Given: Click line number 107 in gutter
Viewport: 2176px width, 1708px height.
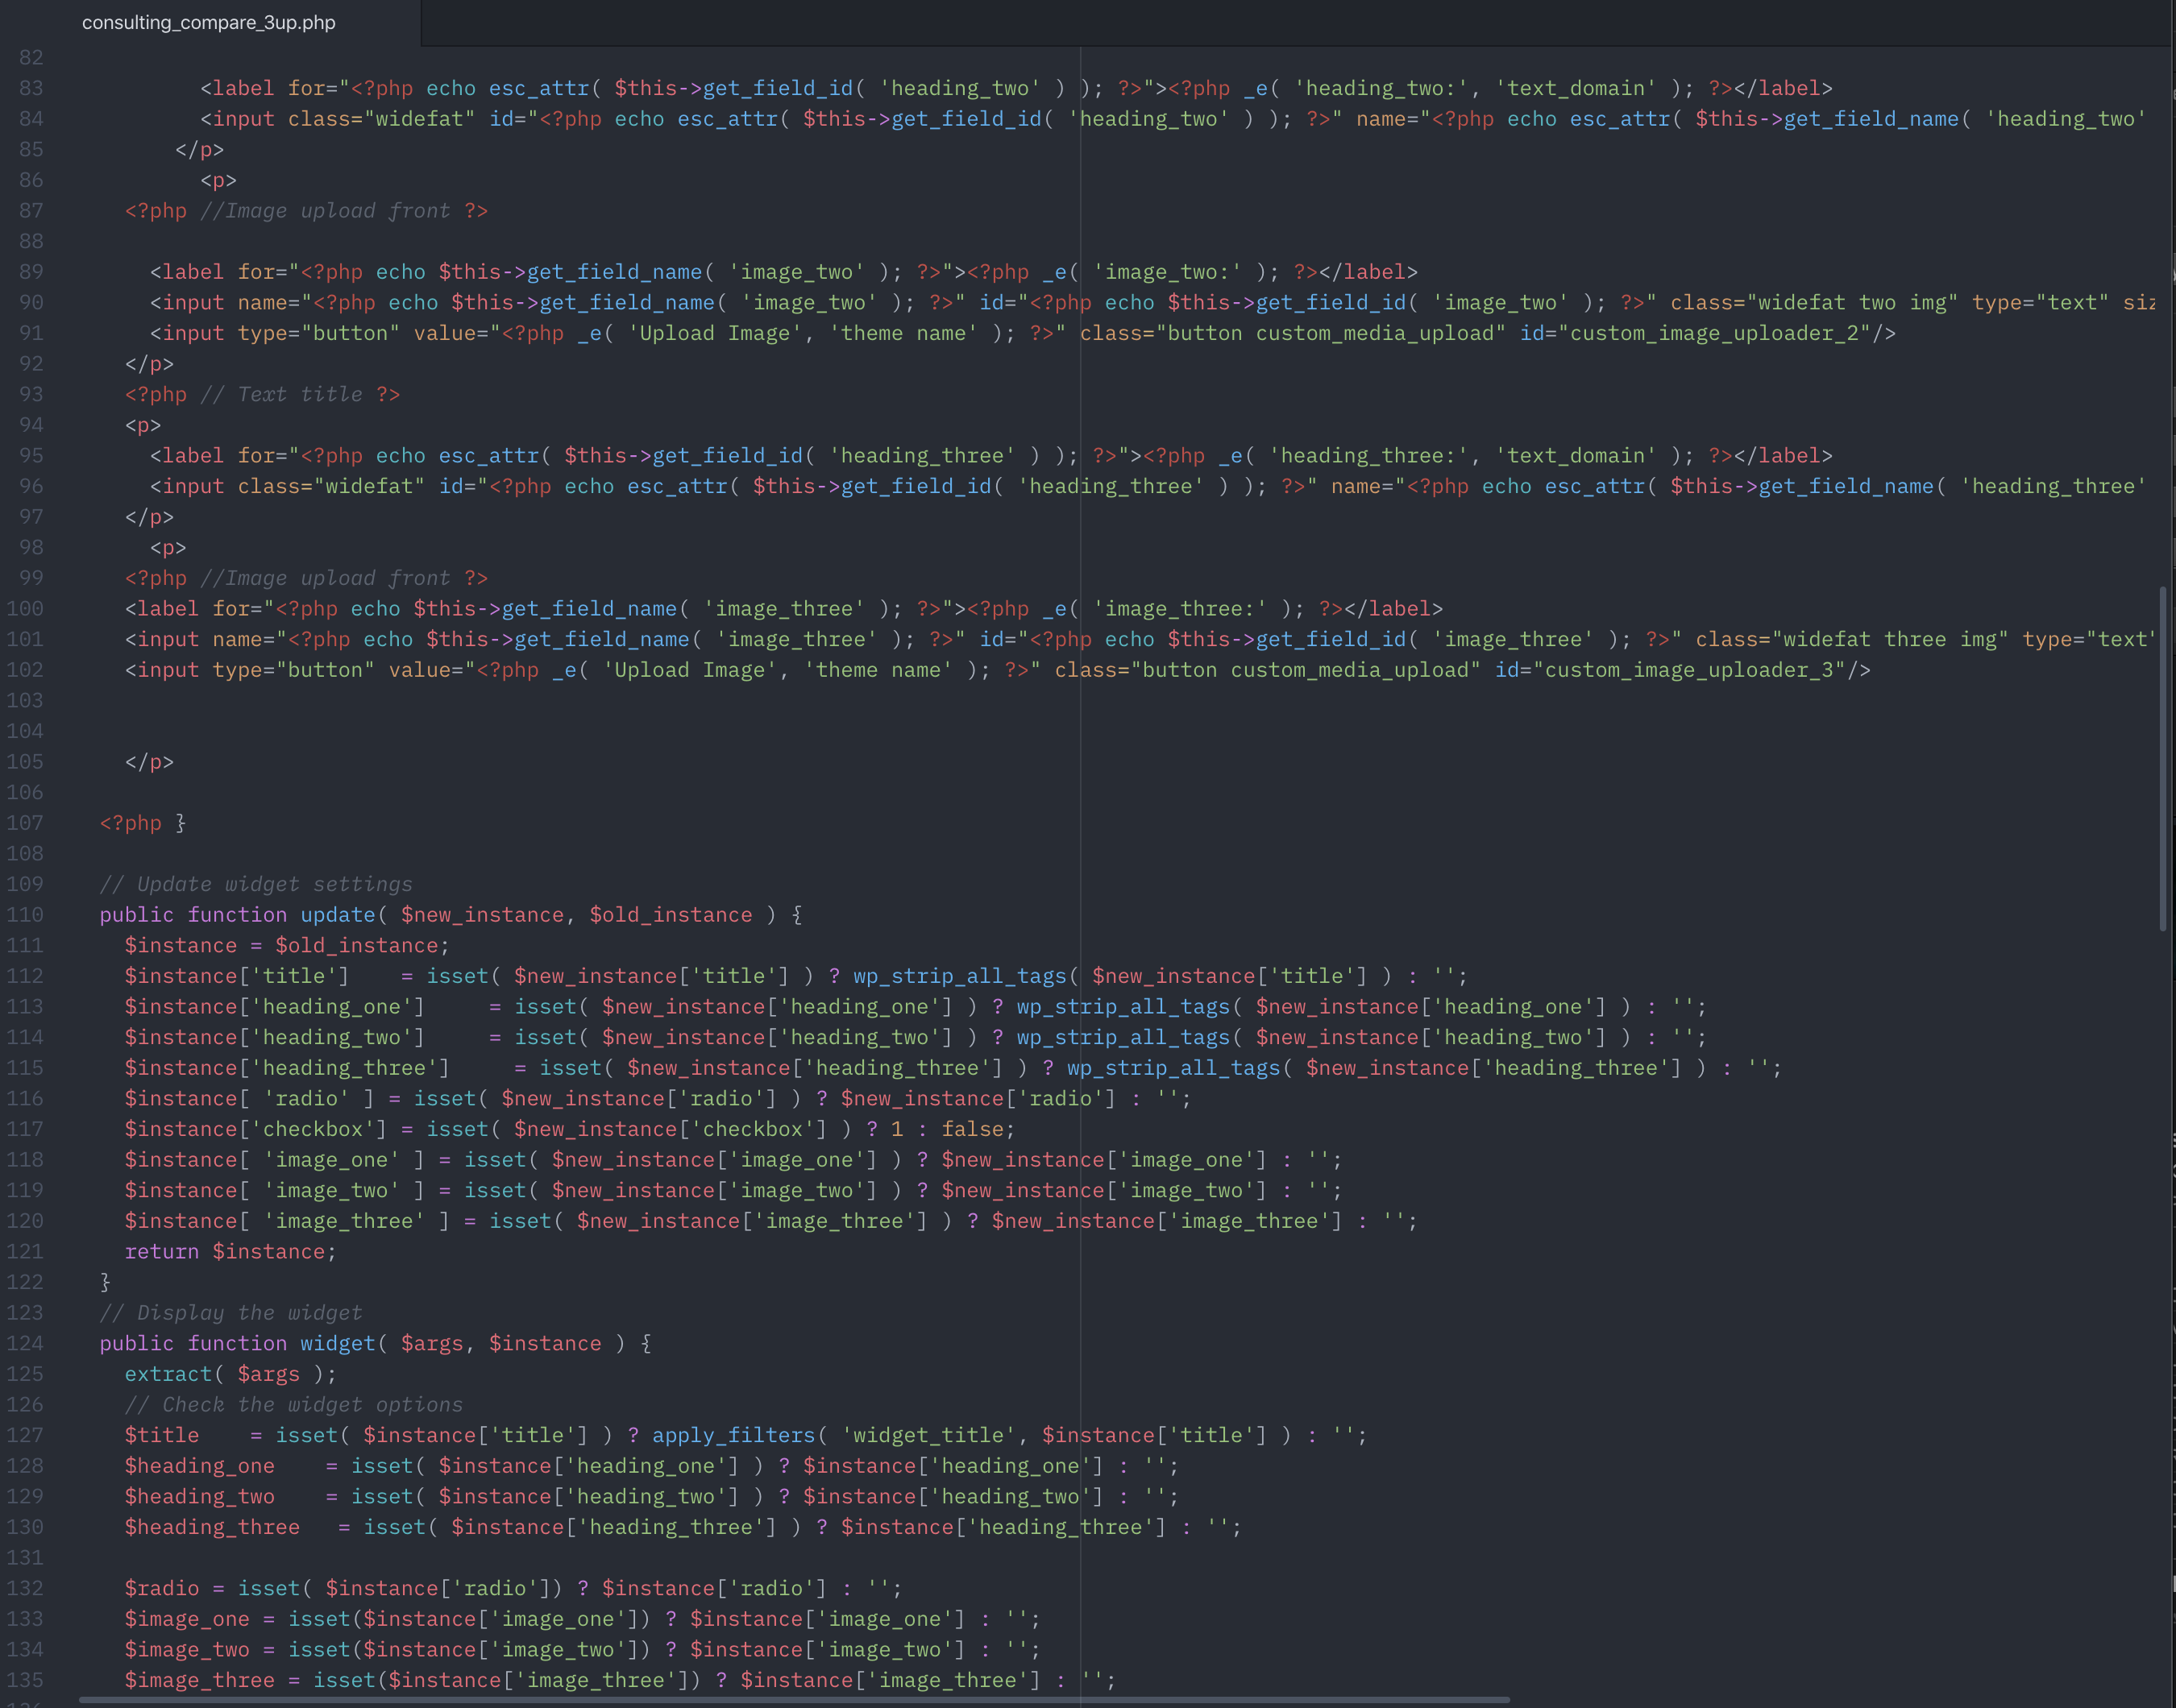Looking at the screenshot, I should [x=25, y=823].
